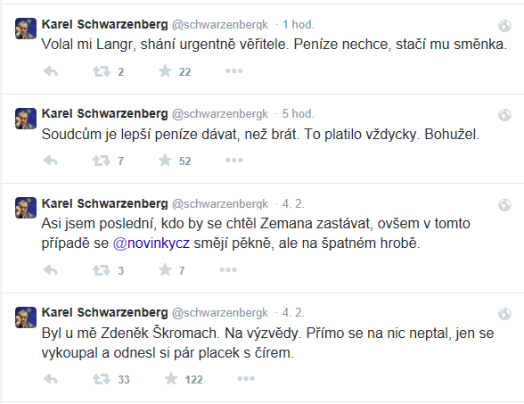Reply to the tweet about Langr

point(51,71)
